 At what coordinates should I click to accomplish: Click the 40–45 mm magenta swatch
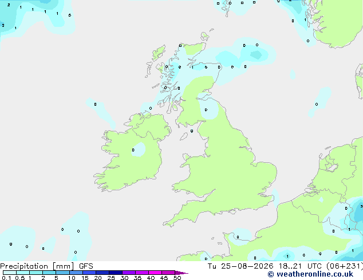click(155, 273)
